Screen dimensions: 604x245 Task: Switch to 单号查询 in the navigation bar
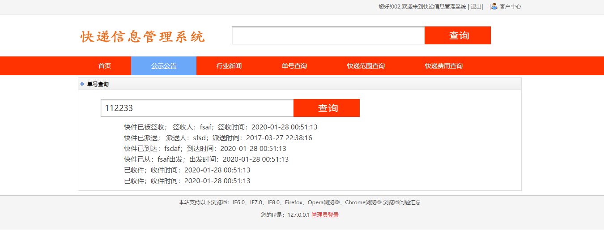294,66
